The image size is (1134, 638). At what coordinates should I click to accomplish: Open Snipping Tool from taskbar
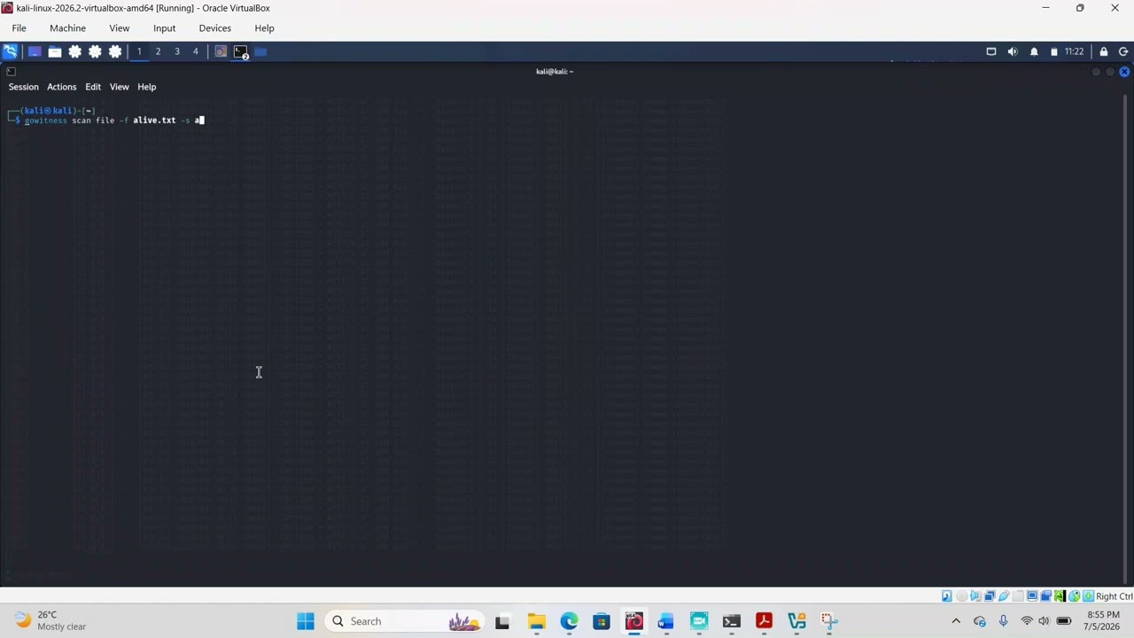[829, 621]
